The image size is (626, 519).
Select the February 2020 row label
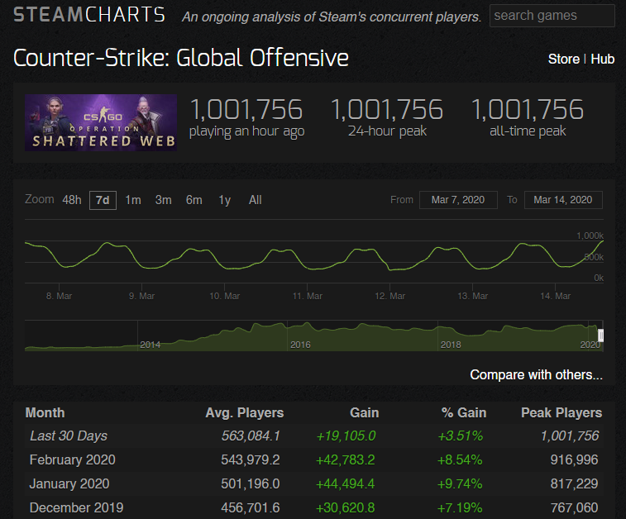(x=72, y=460)
